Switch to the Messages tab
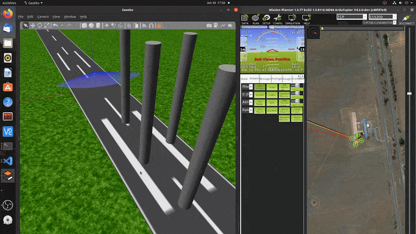Image resolution: width=416 pixels, height=234 pixels. click(x=265, y=79)
